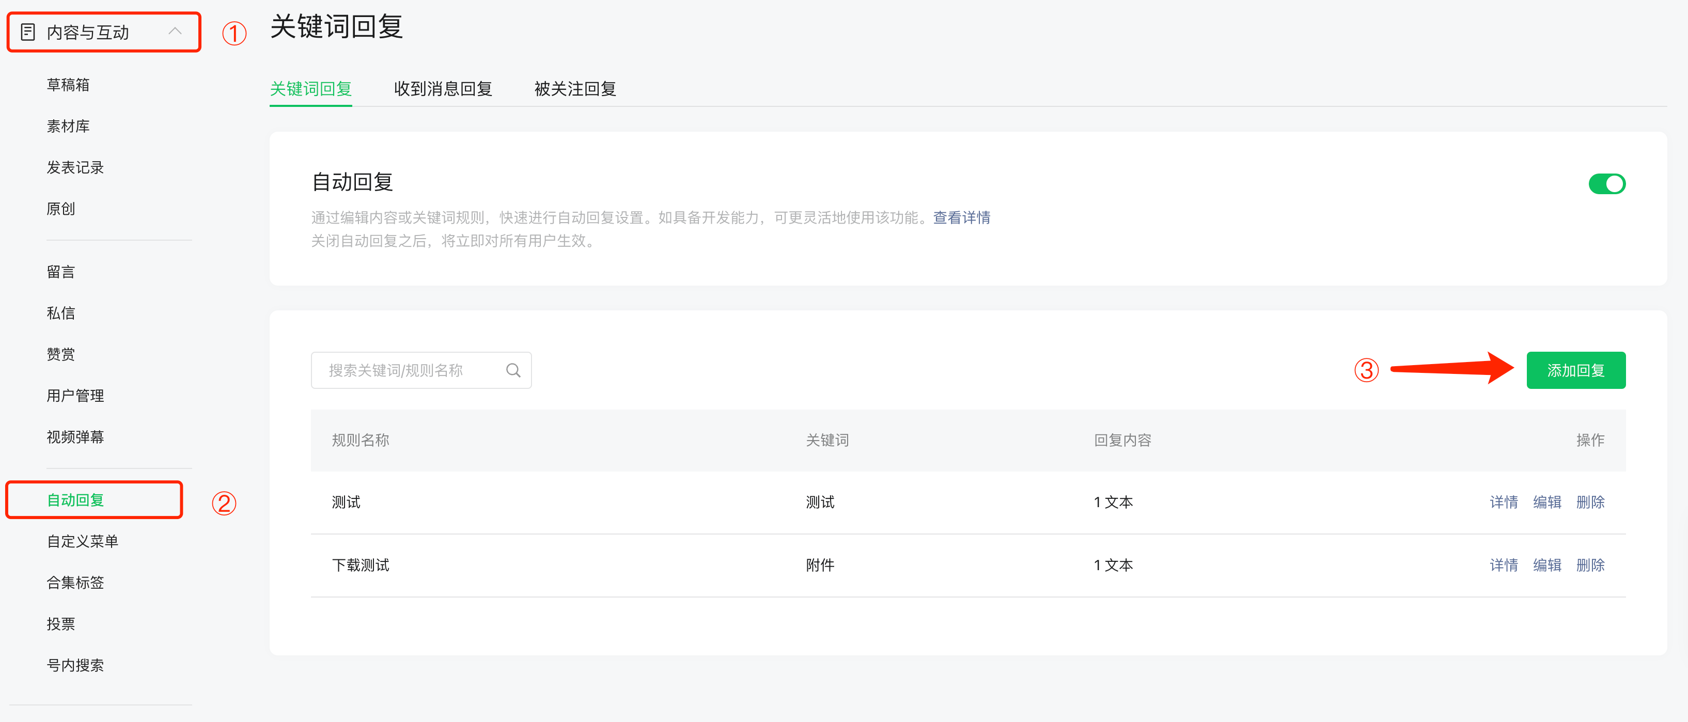Image resolution: width=1688 pixels, height=722 pixels.
Task: Click the green 添加回复 button
Action: pyautogui.click(x=1575, y=371)
